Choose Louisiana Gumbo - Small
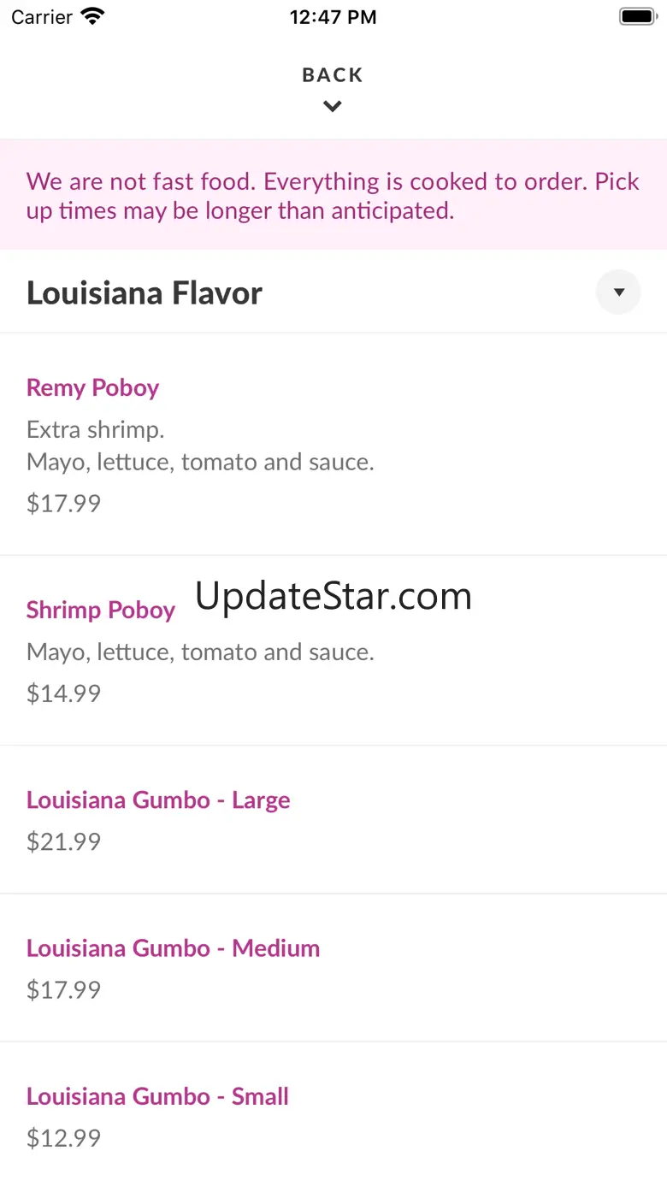 tap(157, 1096)
